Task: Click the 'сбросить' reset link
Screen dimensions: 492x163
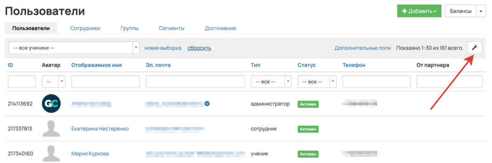Action: click(x=199, y=48)
